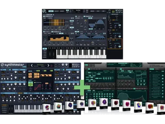Click the expansion box with dark red artwork

pos(115,105)
